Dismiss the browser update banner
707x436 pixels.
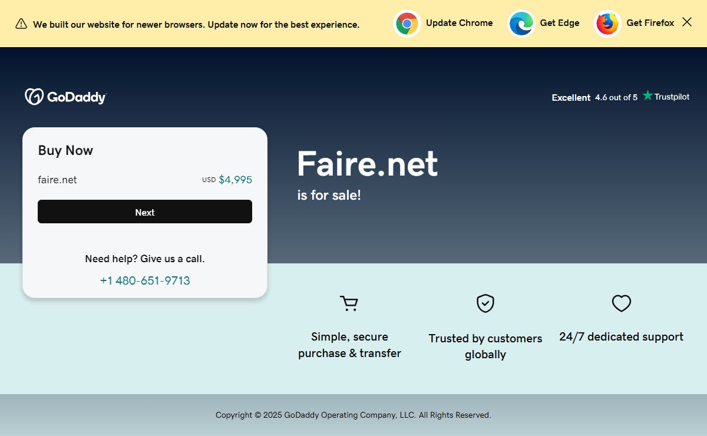tap(687, 22)
